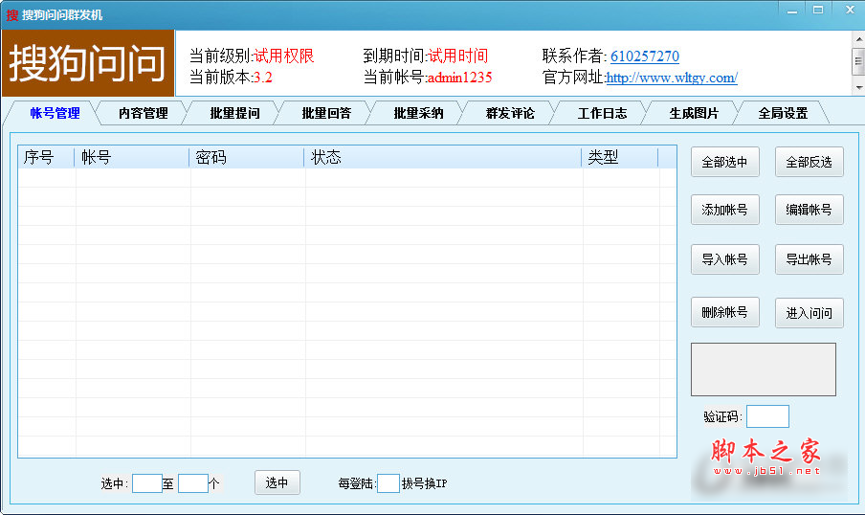The image size is (865, 515).
Task: View the 工作日志 tab
Action: (x=602, y=113)
